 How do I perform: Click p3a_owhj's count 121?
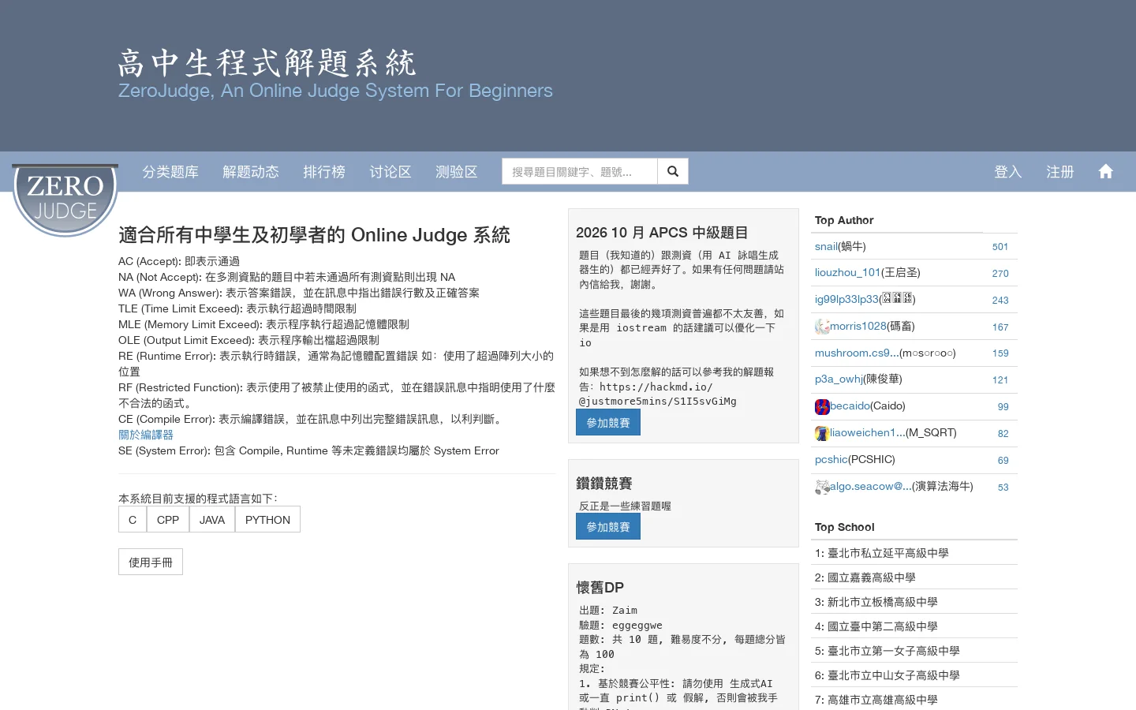pos(1000,380)
